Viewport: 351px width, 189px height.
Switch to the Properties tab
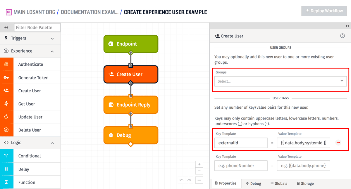(226, 183)
